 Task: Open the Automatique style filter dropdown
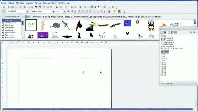point(196,83)
